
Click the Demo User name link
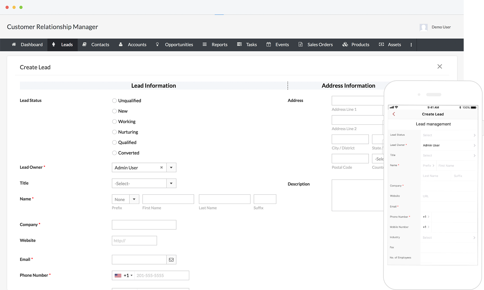coord(441,27)
